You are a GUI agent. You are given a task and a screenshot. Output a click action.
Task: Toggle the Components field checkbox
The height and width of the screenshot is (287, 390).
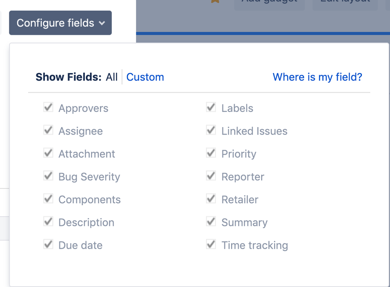coord(48,199)
